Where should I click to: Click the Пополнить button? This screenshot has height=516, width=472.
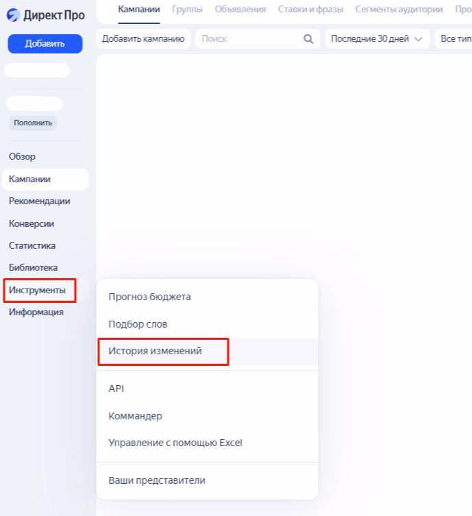[33, 123]
